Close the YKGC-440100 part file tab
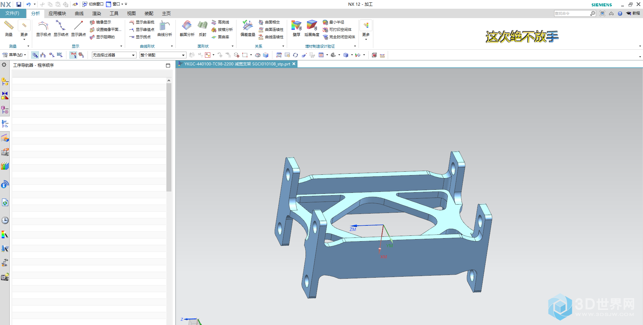Screen dimensions: 643x325 pyautogui.click(x=294, y=64)
